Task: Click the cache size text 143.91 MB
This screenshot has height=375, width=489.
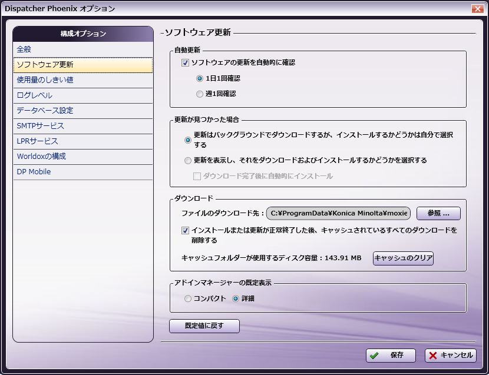Action: [x=343, y=258]
